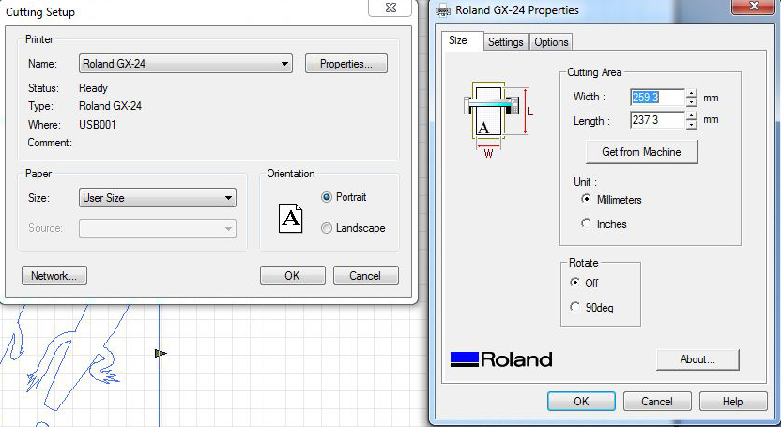Switch to the Size tab

462,40
